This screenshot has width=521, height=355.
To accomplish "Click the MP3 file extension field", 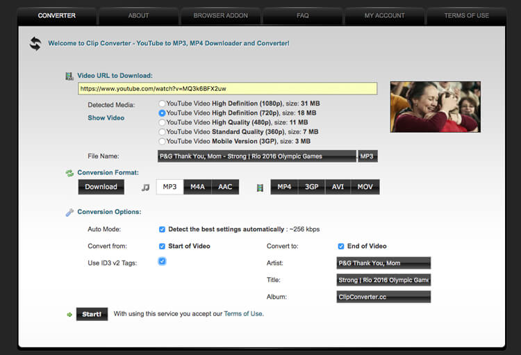I will 367,156.
